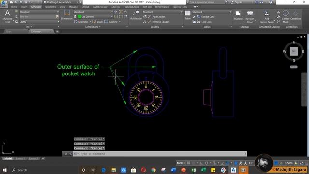
Task: Click the Extract Data icon
Action: tap(199, 17)
